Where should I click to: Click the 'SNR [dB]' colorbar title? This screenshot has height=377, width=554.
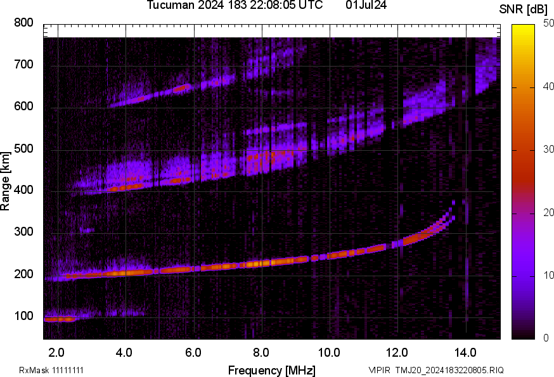pyautogui.click(x=523, y=10)
